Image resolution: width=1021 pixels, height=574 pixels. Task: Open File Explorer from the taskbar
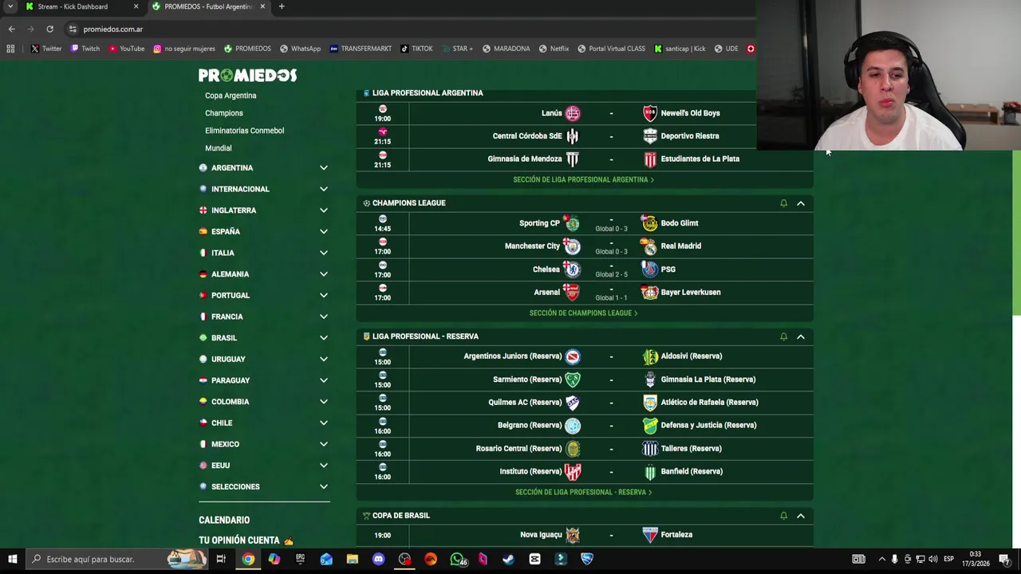pyautogui.click(x=352, y=559)
